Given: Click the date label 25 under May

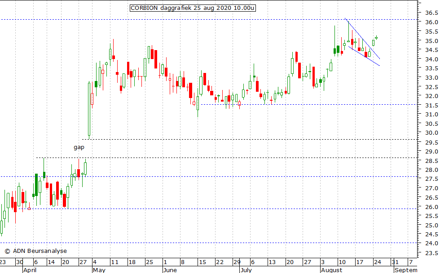Looking at the screenshot, I should pos(149,262).
